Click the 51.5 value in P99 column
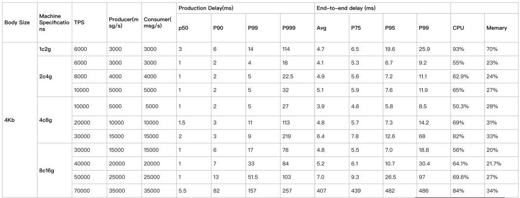This screenshot has width=520, height=198. click(263, 177)
